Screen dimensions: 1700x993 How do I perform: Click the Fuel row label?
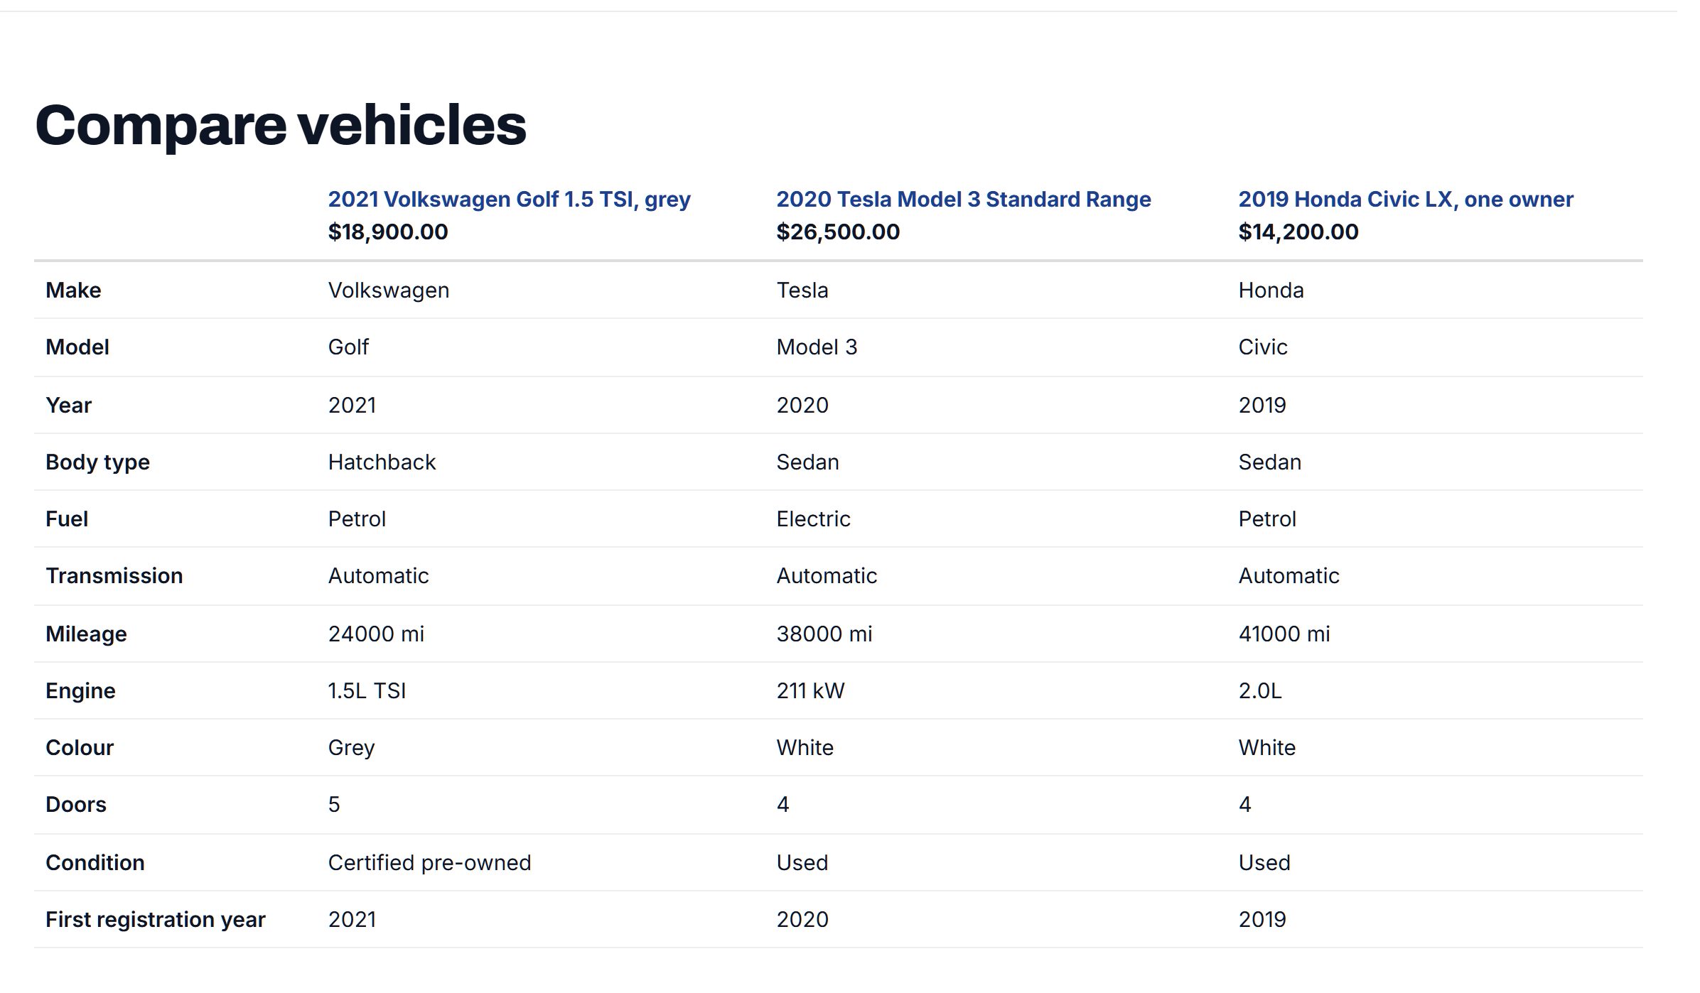pos(67,519)
